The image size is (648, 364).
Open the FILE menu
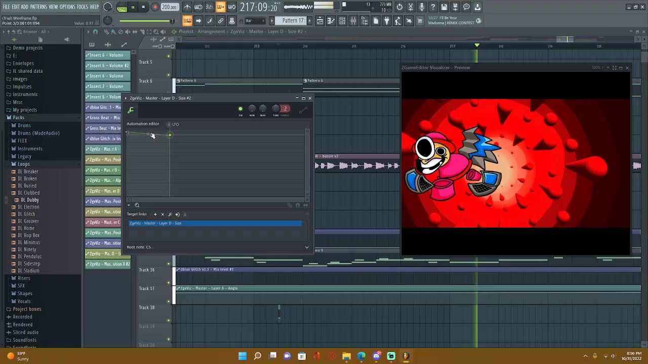tap(7, 7)
